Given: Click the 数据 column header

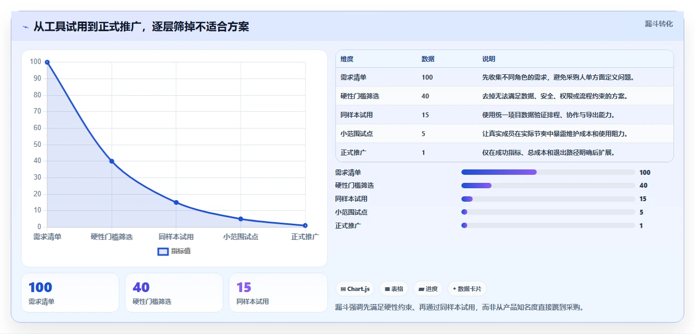Looking at the screenshot, I should coord(428,59).
